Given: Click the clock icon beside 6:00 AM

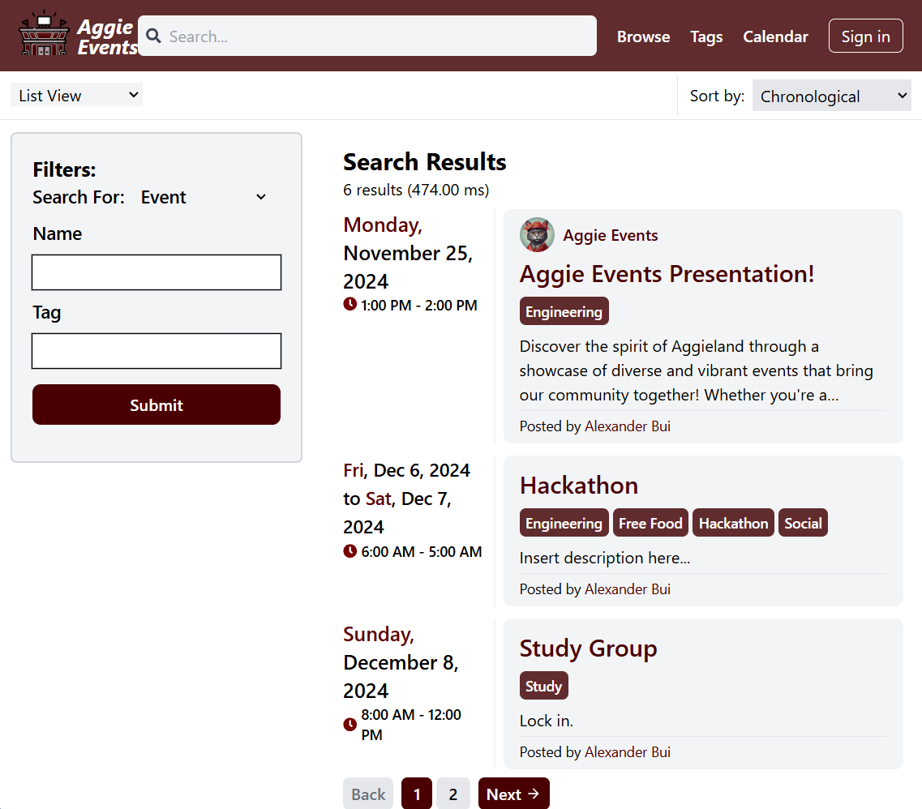Looking at the screenshot, I should (x=350, y=551).
